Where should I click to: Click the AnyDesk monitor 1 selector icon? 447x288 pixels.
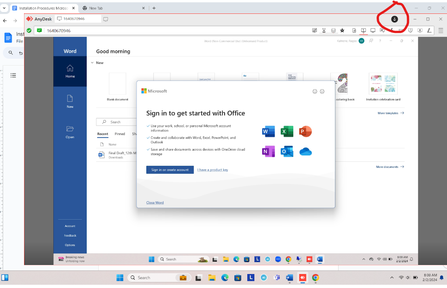coord(364,31)
